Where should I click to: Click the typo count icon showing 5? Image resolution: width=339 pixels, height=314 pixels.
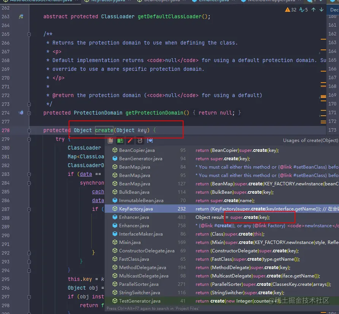pyautogui.click(x=304, y=10)
